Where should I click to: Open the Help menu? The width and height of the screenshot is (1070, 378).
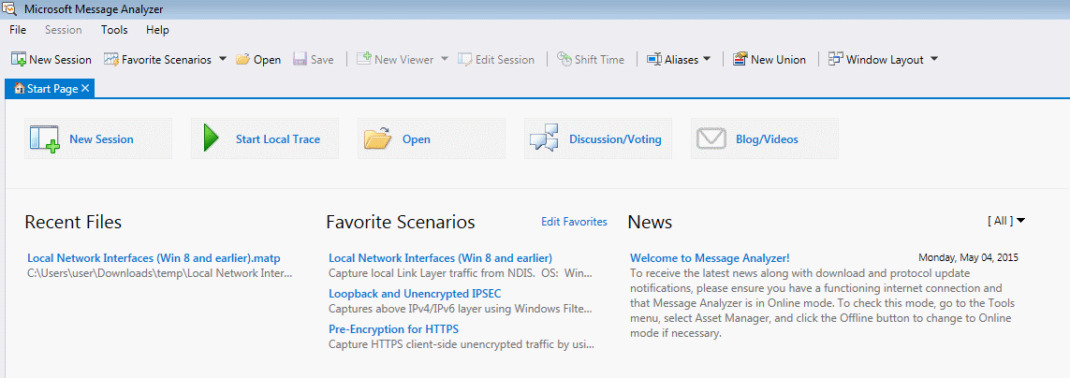click(x=157, y=30)
